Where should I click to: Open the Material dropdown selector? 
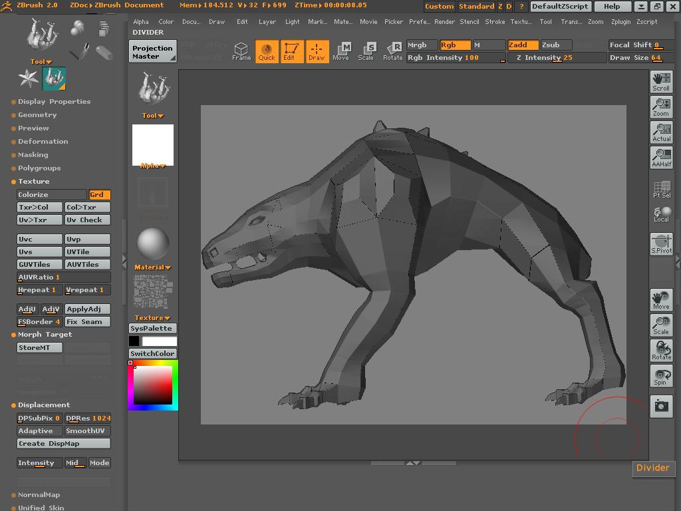[152, 267]
